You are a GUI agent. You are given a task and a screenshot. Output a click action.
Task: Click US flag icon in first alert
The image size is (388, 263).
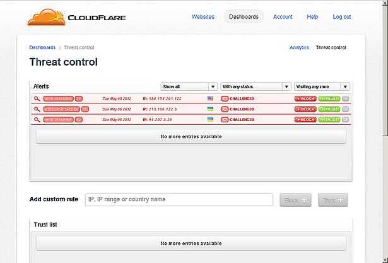pyautogui.click(x=210, y=99)
